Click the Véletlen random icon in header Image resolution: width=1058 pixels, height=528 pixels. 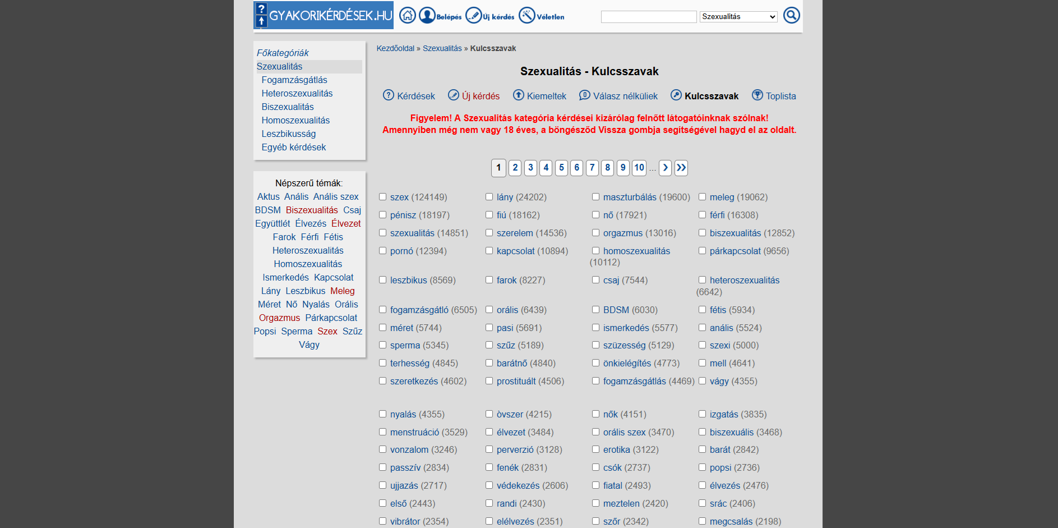click(x=527, y=15)
